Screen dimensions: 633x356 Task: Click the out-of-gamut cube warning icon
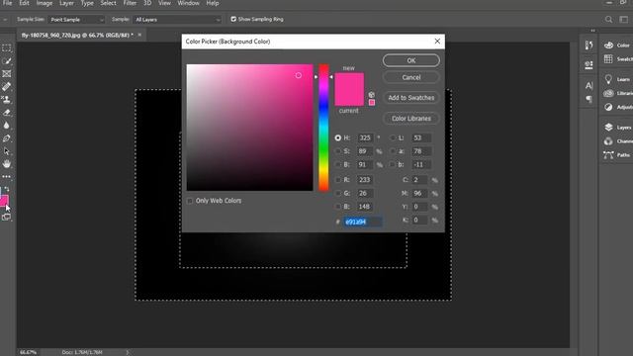[x=372, y=95]
